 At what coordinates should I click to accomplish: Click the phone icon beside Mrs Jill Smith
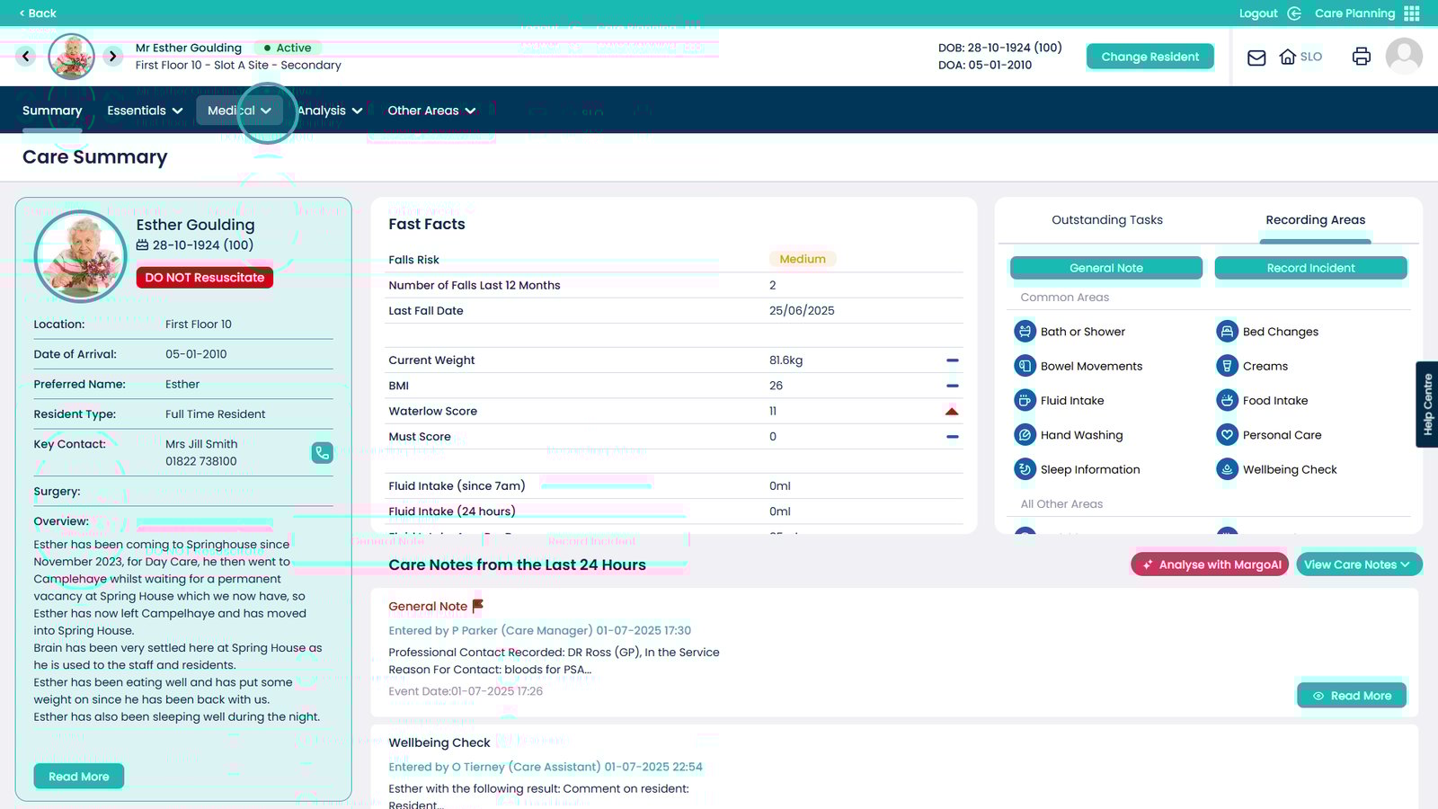[322, 453]
